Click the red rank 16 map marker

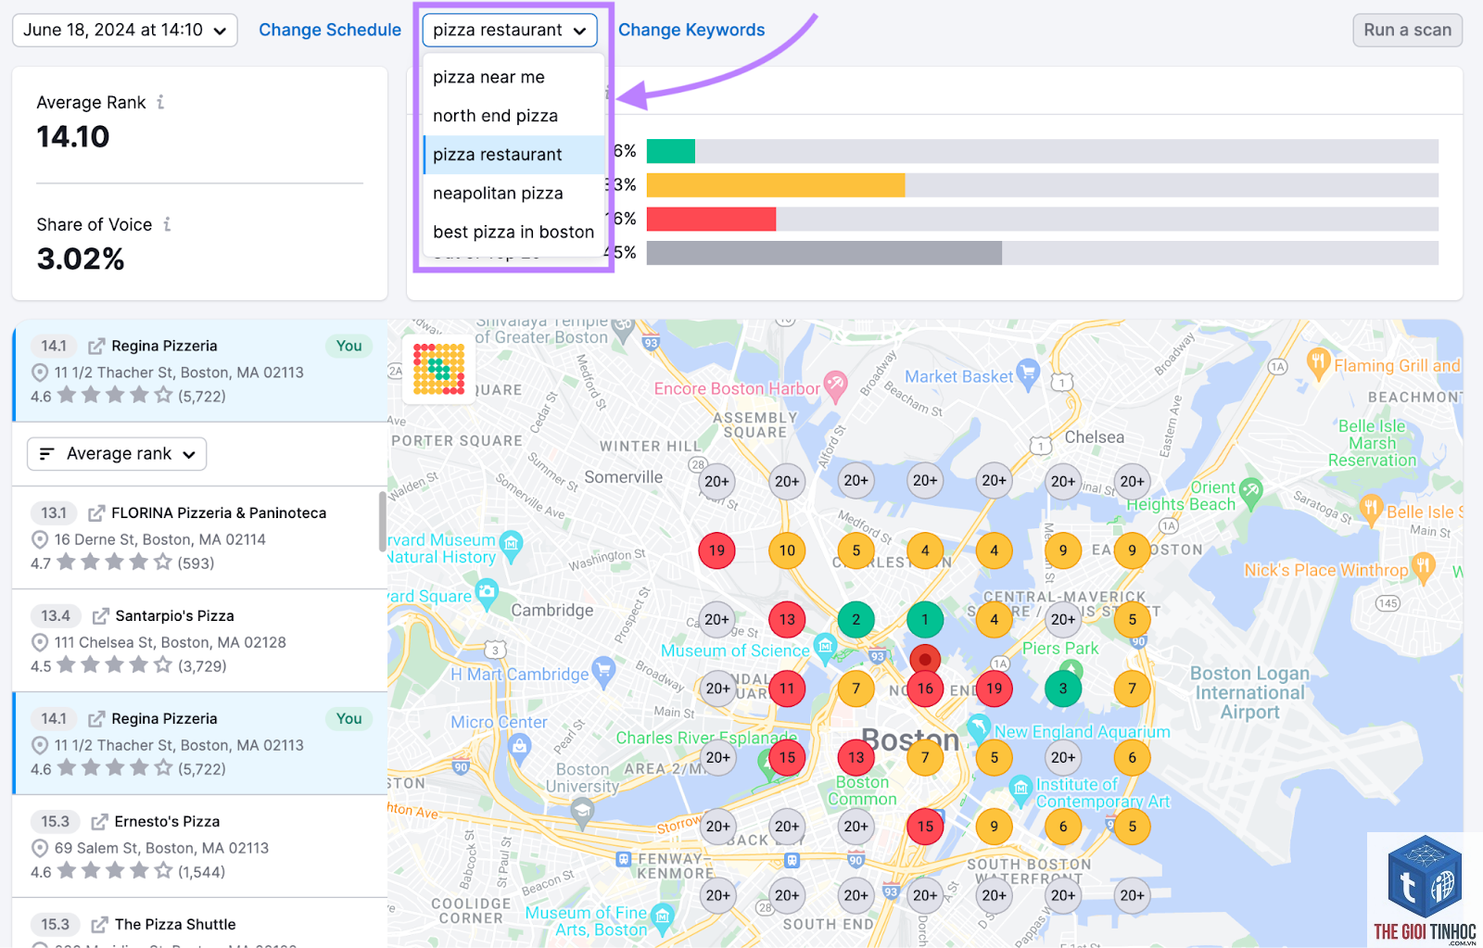925,689
